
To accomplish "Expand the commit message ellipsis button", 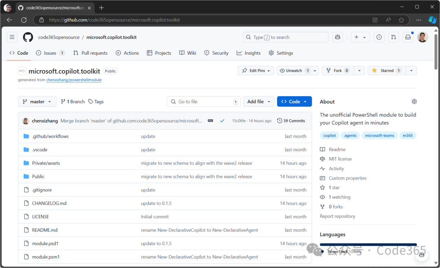I will (x=210, y=121).
